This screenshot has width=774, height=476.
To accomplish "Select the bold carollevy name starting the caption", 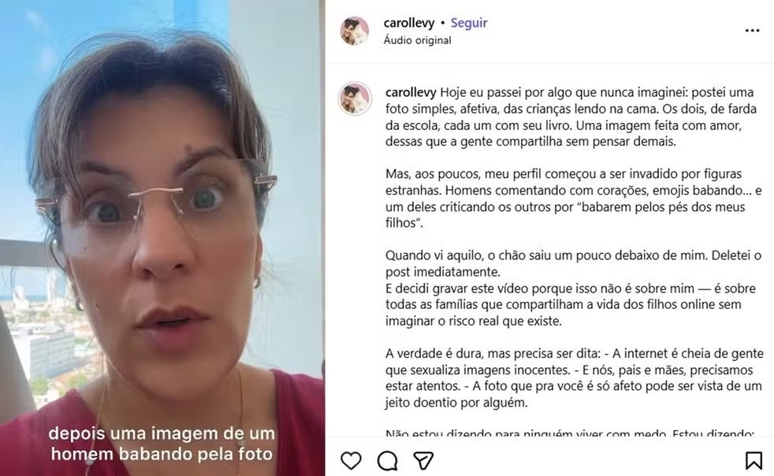I will tap(411, 92).
